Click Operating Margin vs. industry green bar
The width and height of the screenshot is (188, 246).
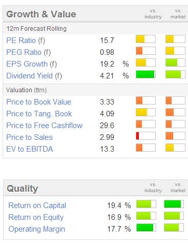(x=146, y=228)
